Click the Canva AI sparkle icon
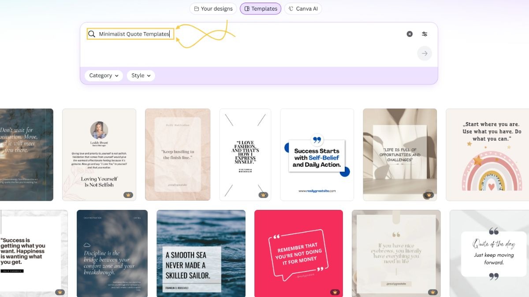The width and height of the screenshot is (529, 297). 290,8
